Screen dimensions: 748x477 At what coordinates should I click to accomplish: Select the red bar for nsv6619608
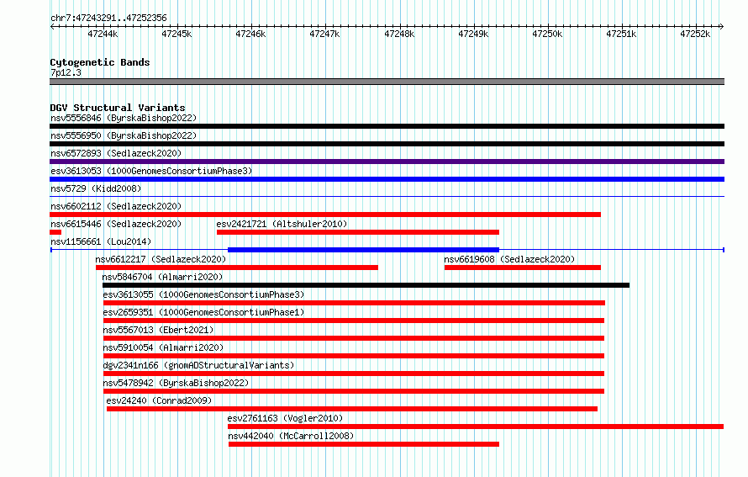[523, 268]
